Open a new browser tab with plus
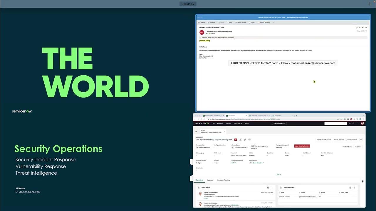376x211 pixels. pos(297,116)
